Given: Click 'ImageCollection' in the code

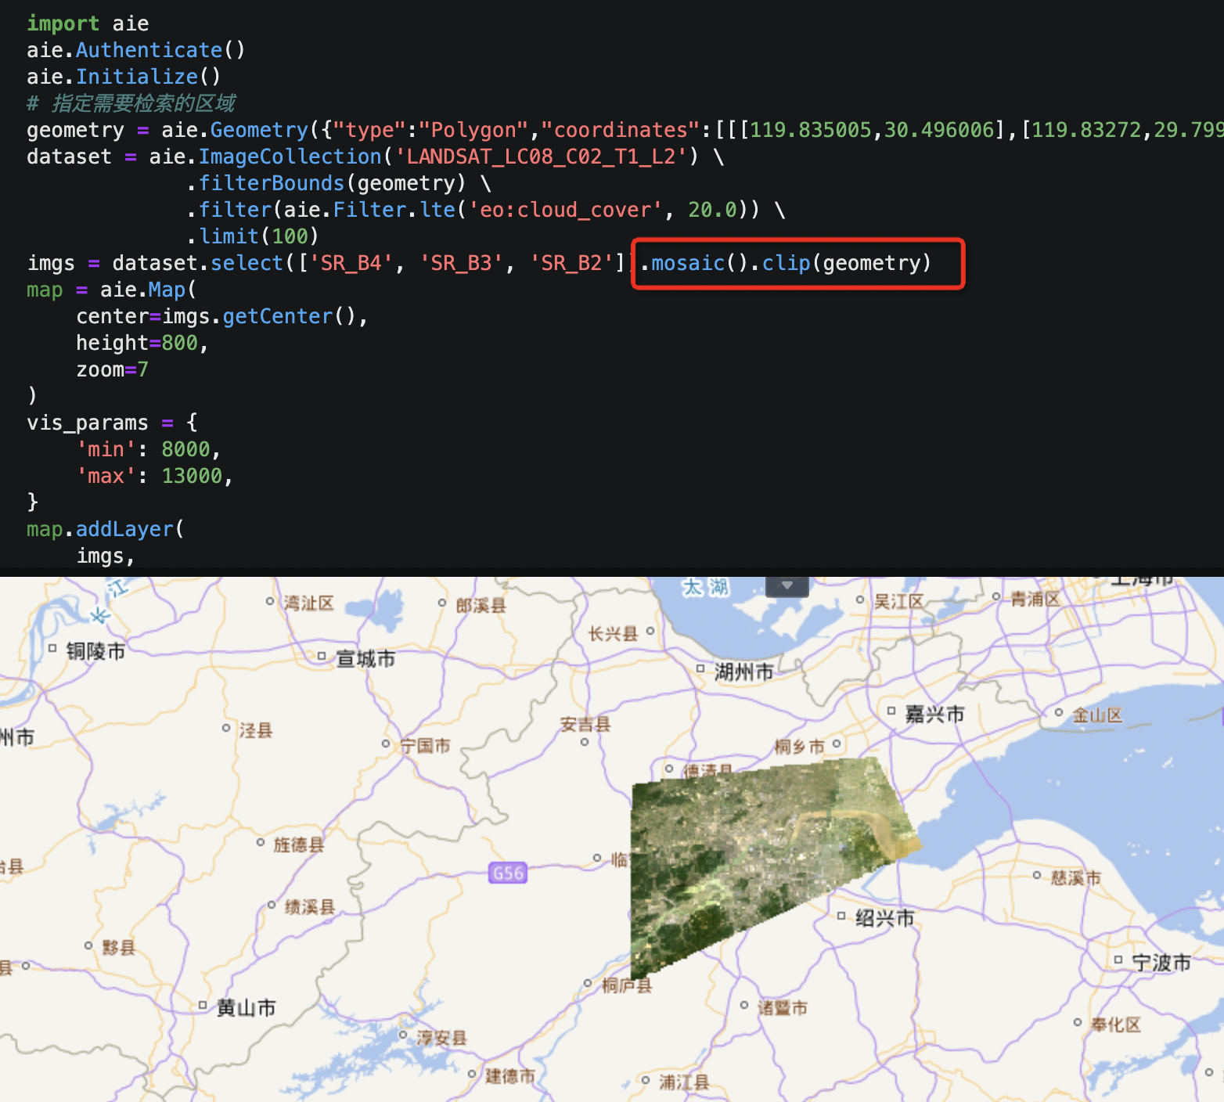Looking at the screenshot, I should (x=290, y=157).
